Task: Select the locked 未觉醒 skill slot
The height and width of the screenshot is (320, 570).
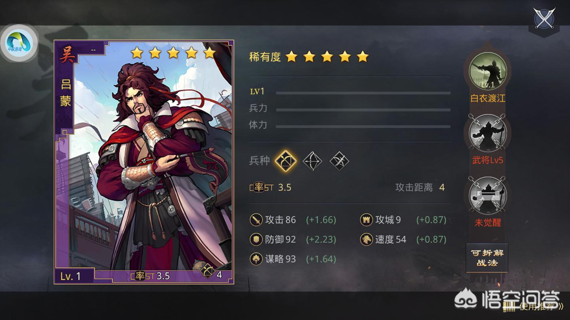Action: pyautogui.click(x=488, y=196)
